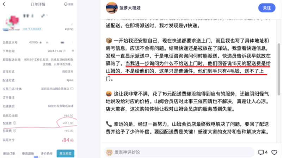
Task: Click 删除订单 button
Action: point(9,153)
